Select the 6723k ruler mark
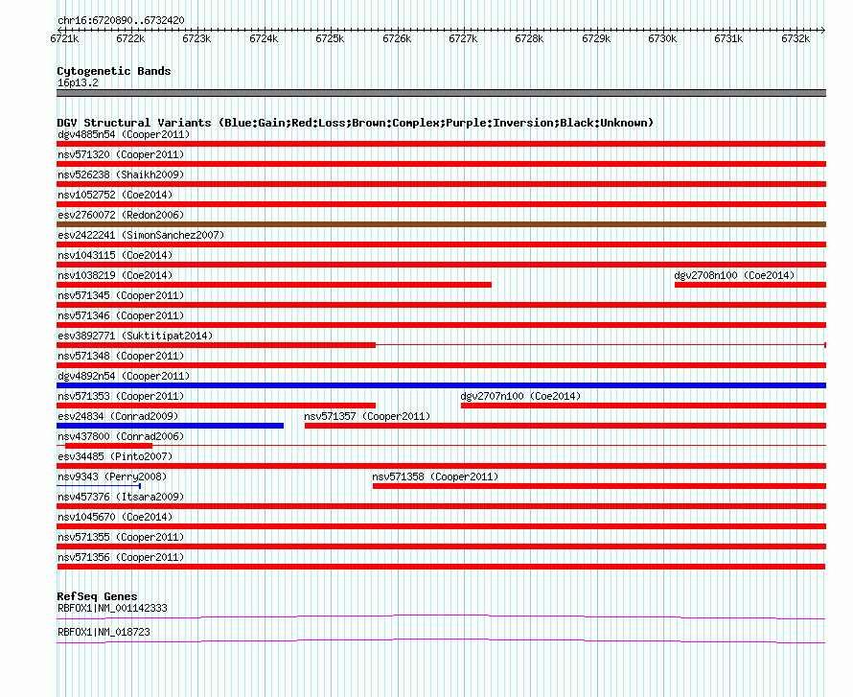Image resolution: width=853 pixels, height=697 pixels. click(196, 38)
